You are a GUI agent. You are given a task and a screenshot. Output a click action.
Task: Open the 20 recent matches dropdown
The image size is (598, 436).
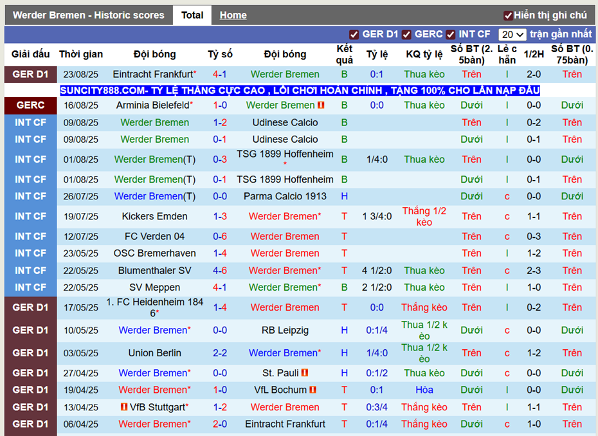tap(512, 35)
